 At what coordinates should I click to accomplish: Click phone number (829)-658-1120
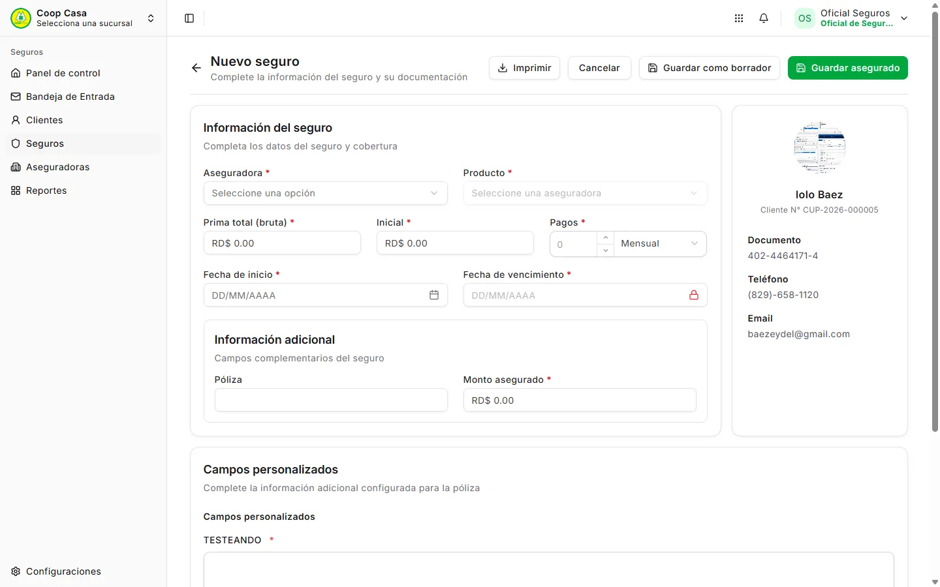[x=783, y=295]
